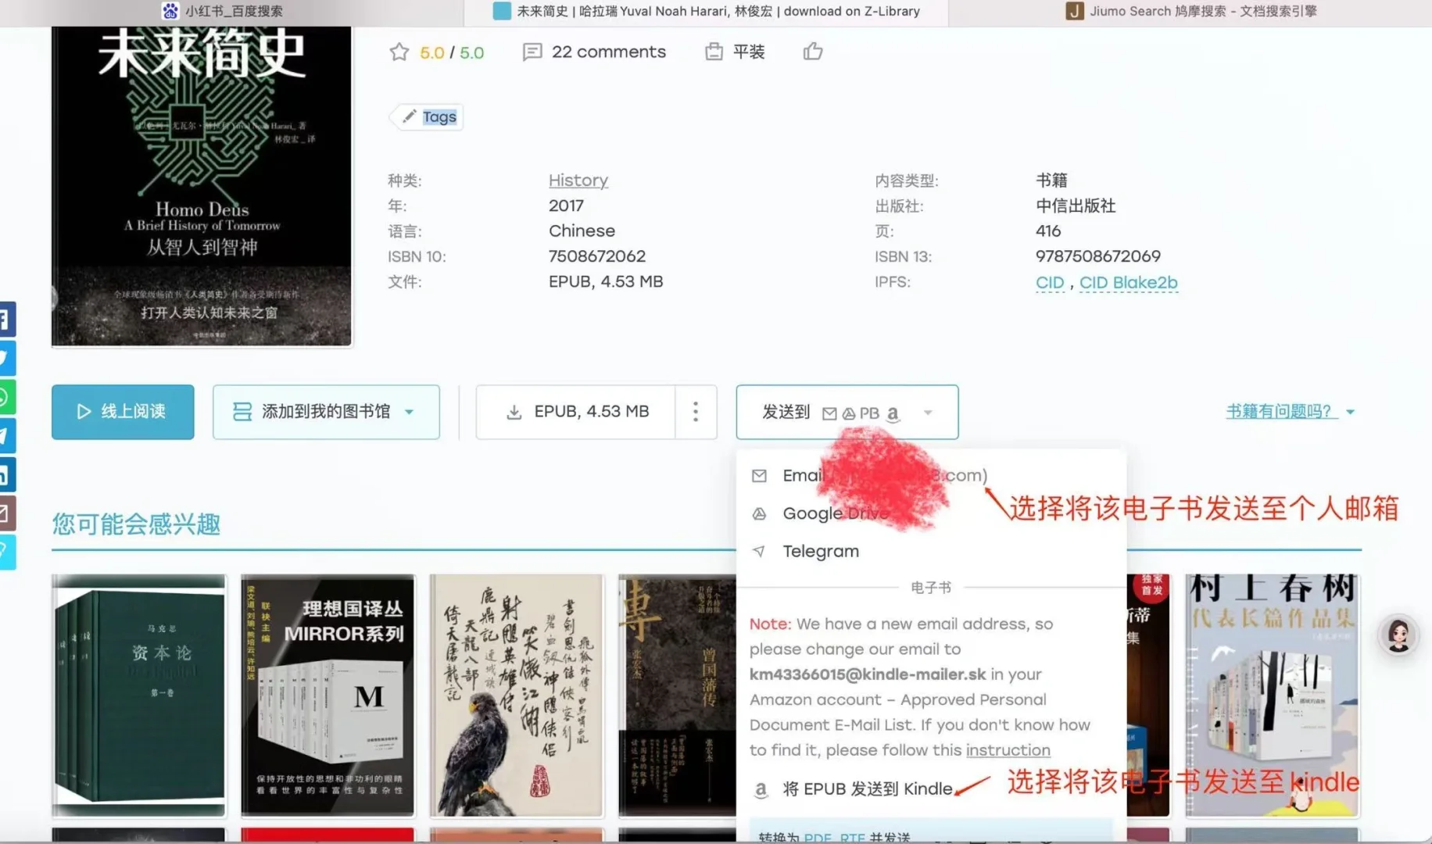
Task: Open the instruction link in note
Action: 1008,750
